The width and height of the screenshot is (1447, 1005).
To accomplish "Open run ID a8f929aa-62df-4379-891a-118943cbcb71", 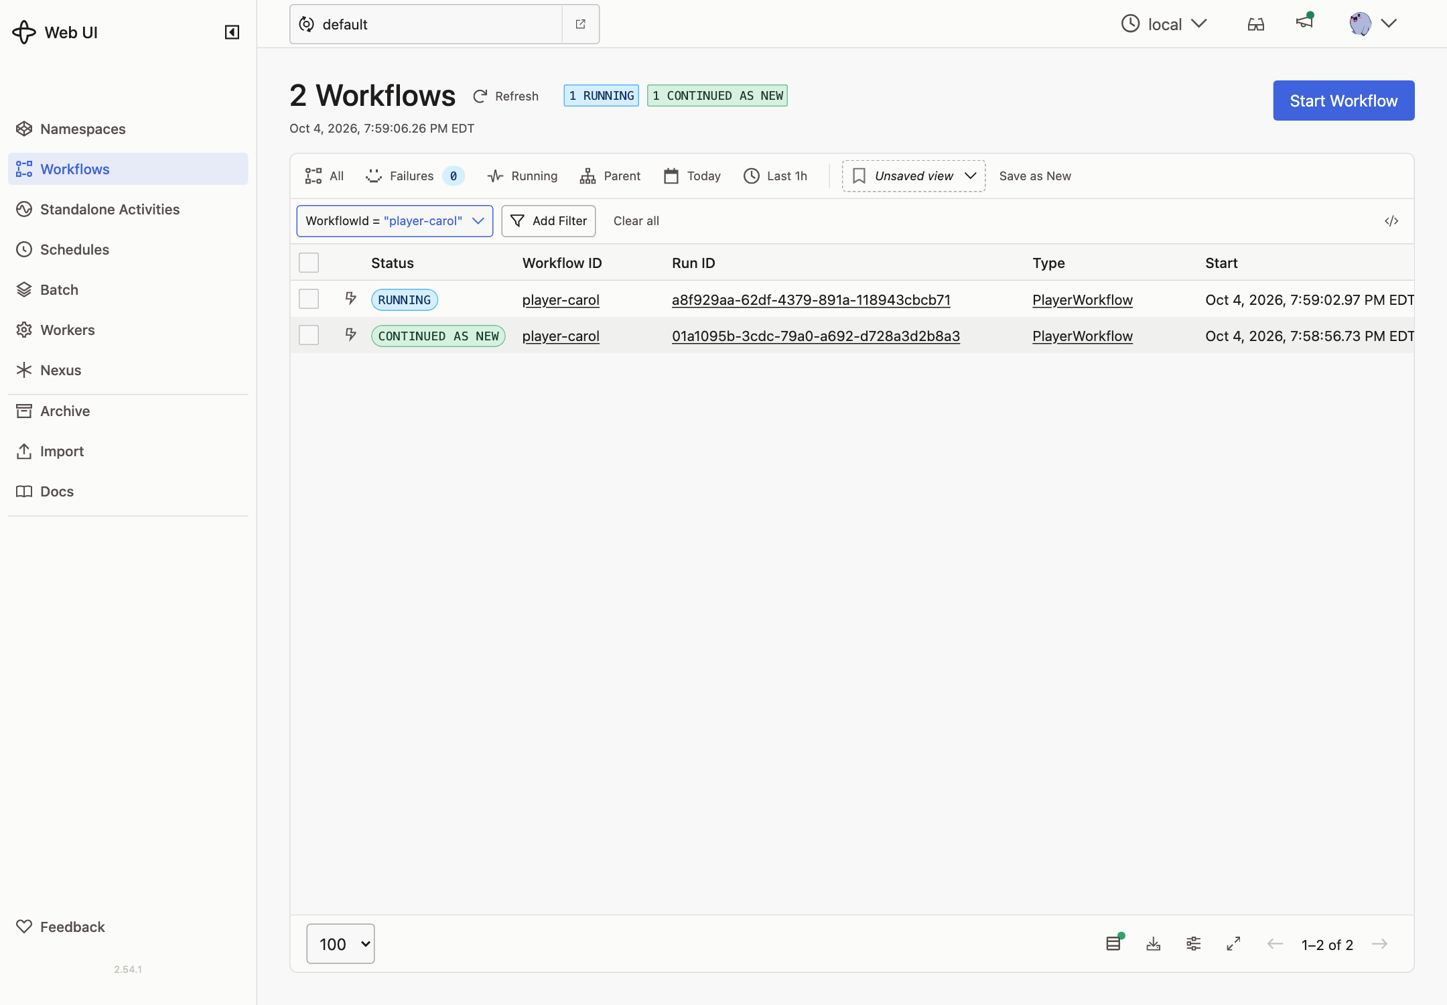I will click(x=811, y=300).
